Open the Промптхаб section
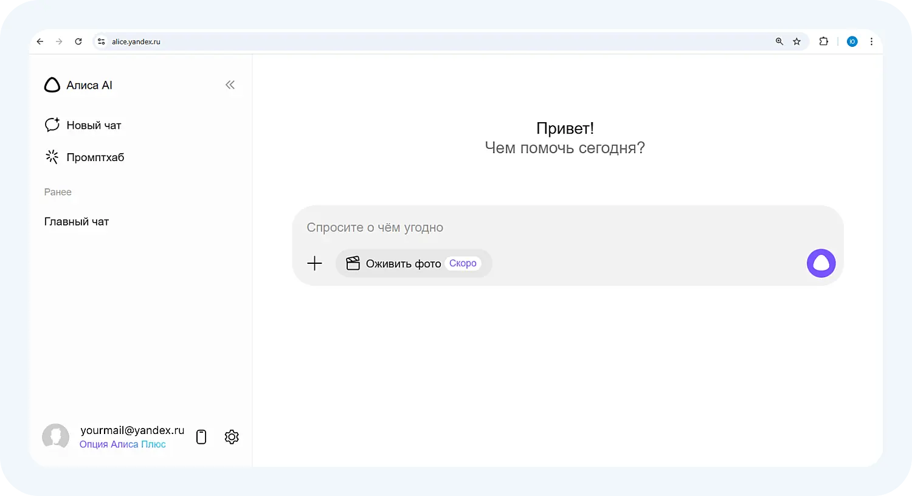The image size is (912, 496). click(85, 157)
